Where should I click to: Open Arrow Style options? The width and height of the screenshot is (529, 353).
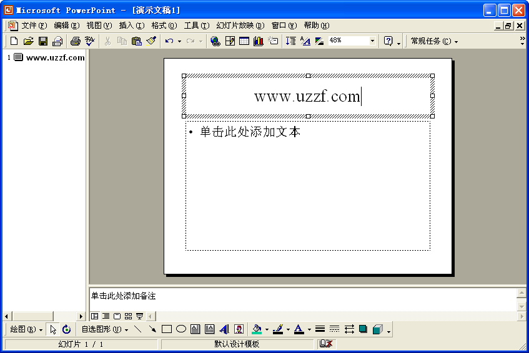[349, 329]
